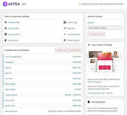
Task: Deactivate the Colors & Background module
Action: click(x=77, y=56)
